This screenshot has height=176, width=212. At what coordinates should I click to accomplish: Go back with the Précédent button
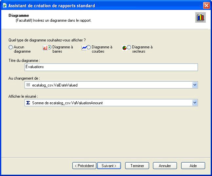84,166
